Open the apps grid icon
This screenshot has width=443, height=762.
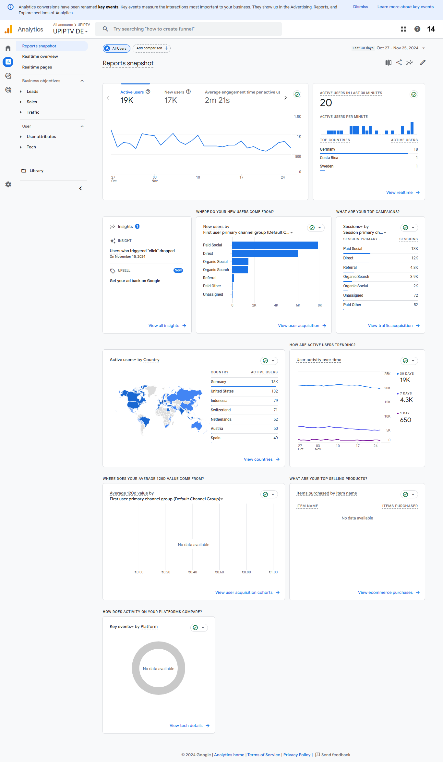tap(403, 29)
